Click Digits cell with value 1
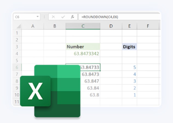This screenshot has width=173, height=123. click(x=129, y=95)
